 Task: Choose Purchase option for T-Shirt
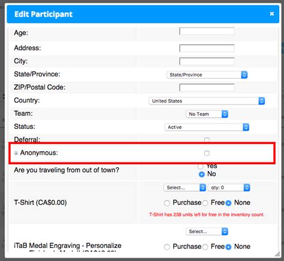point(167,203)
